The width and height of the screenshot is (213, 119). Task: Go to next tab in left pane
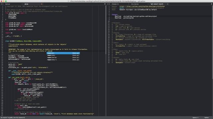[3, 4]
